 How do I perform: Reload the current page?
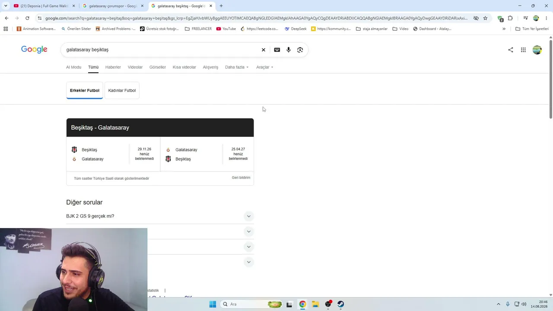[27, 18]
